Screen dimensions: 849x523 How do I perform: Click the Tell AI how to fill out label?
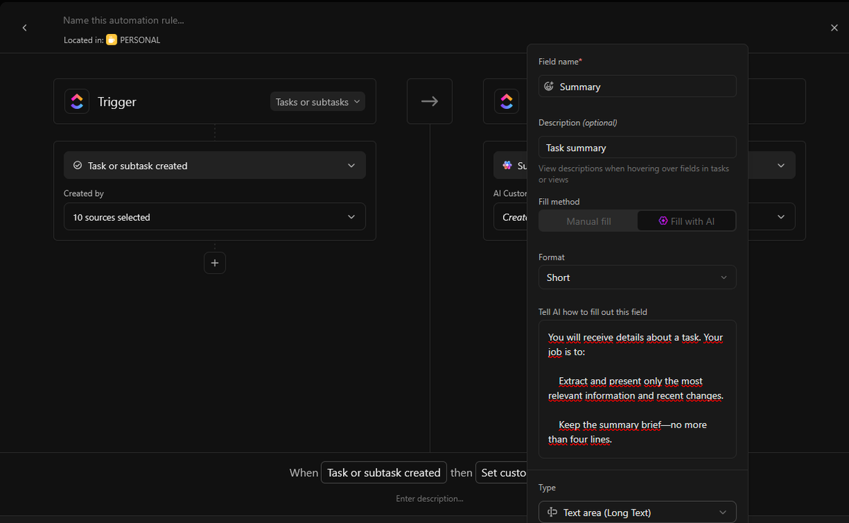(x=593, y=311)
